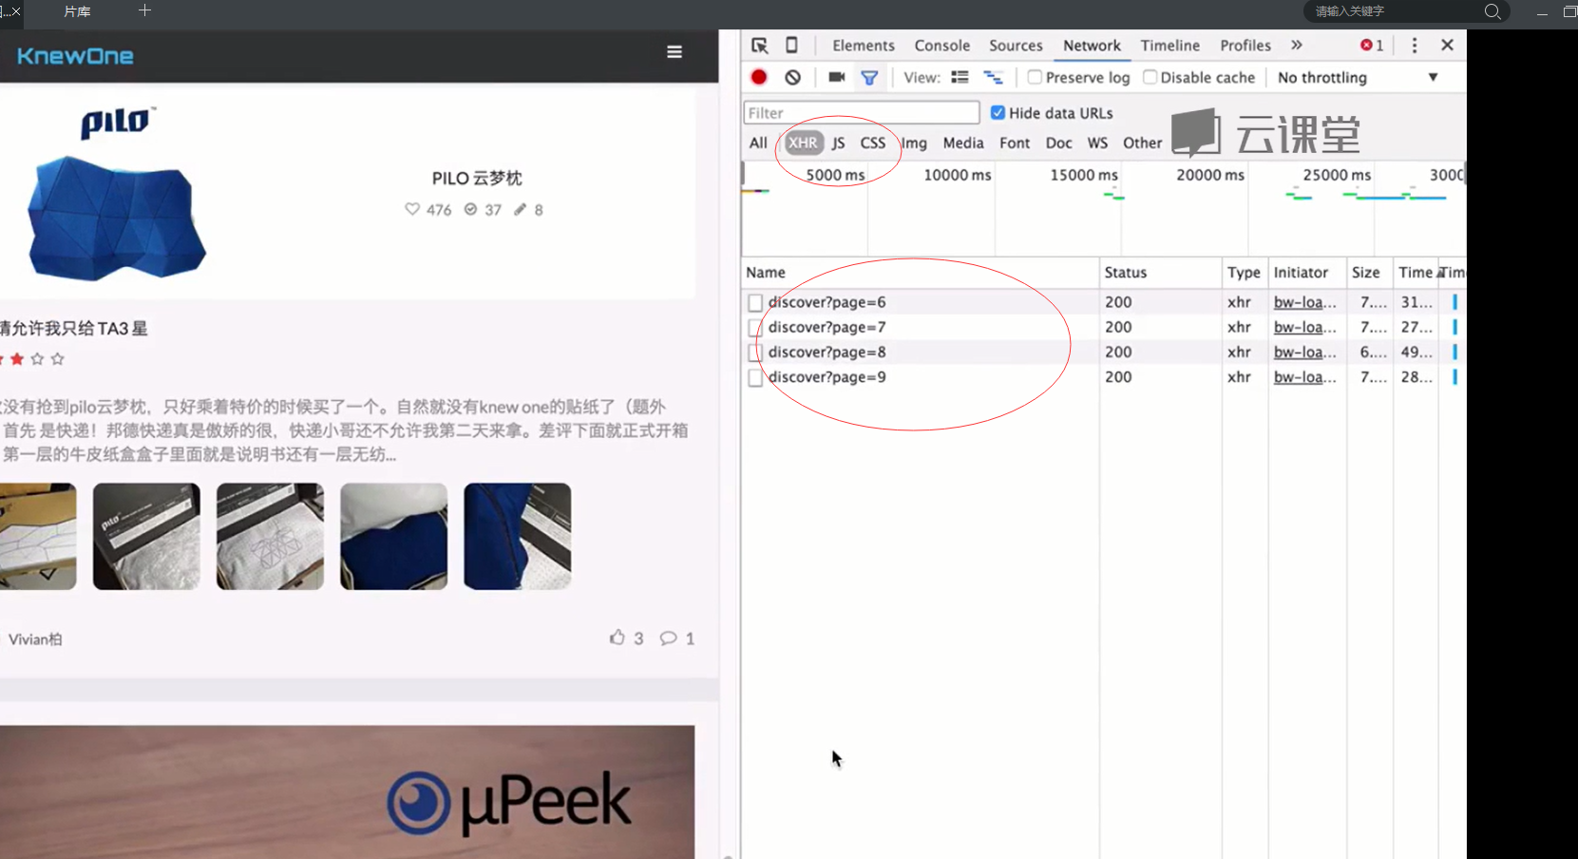Click the filled red rating star
The width and height of the screenshot is (1578, 859).
pos(17,359)
